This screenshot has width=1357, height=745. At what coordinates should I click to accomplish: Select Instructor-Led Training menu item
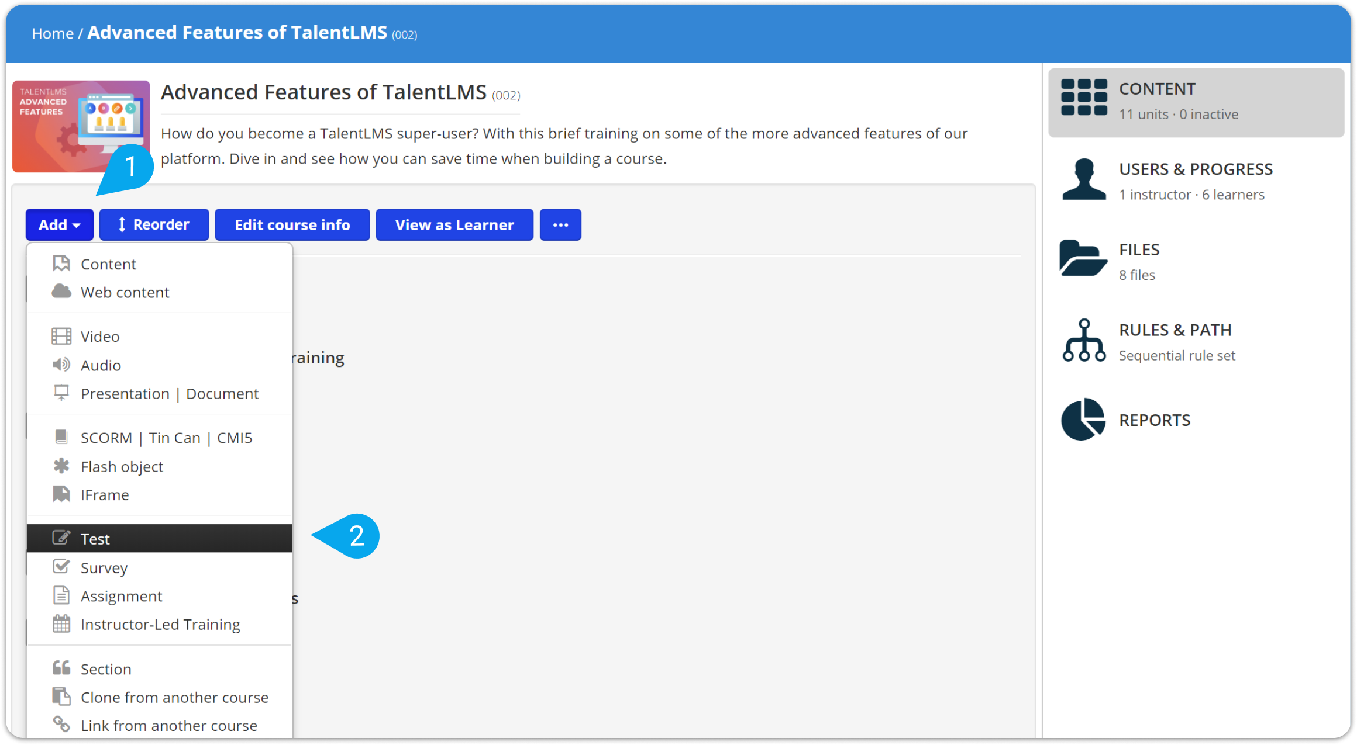159,624
